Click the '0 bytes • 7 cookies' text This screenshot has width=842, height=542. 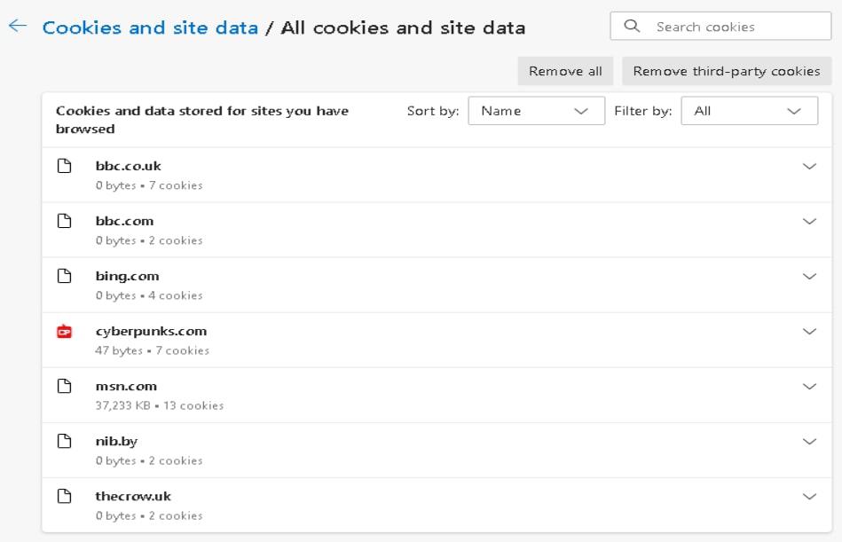(149, 185)
